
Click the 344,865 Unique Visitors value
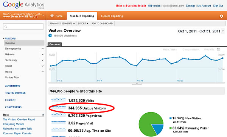tap(87, 108)
